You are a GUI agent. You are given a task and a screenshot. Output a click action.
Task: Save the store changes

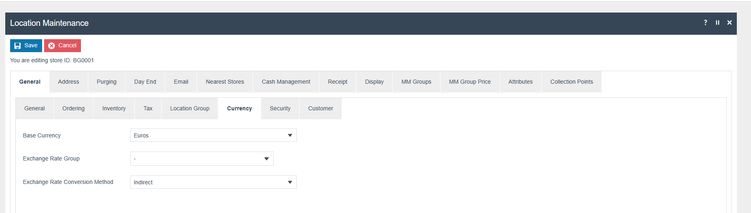click(x=26, y=46)
